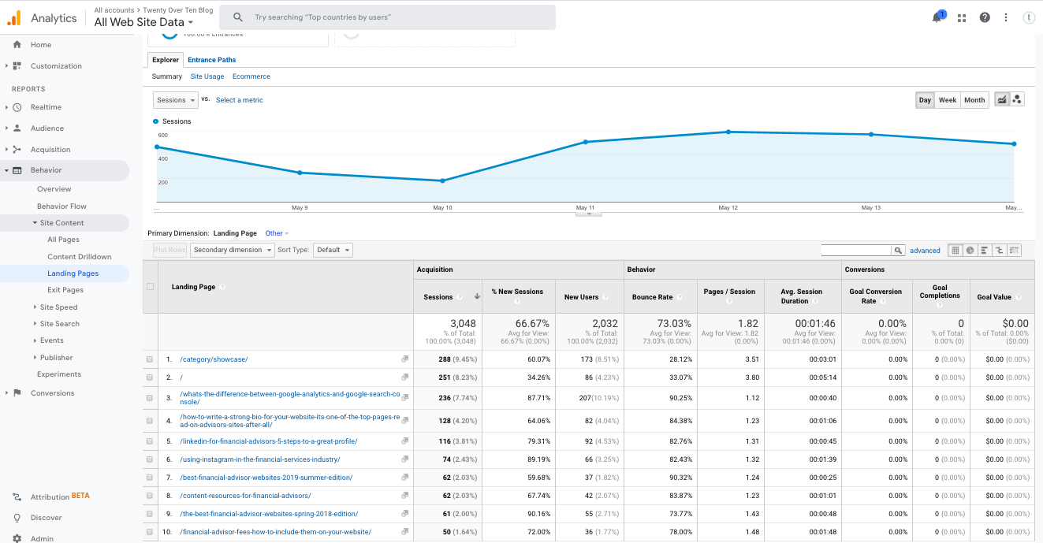Switch to the pivot table view

1013,250
